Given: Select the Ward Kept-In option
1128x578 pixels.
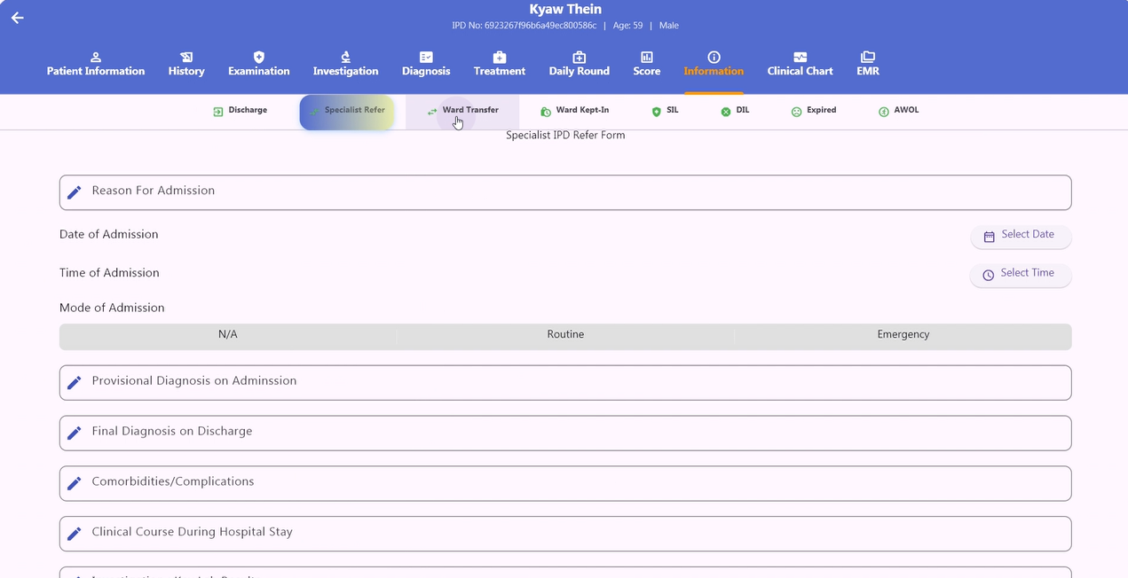Looking at the screenshot, I should [574, 111].
